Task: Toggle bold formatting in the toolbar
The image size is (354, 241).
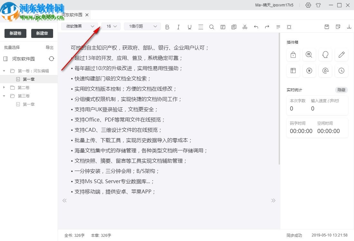Action: coord(167,27)
